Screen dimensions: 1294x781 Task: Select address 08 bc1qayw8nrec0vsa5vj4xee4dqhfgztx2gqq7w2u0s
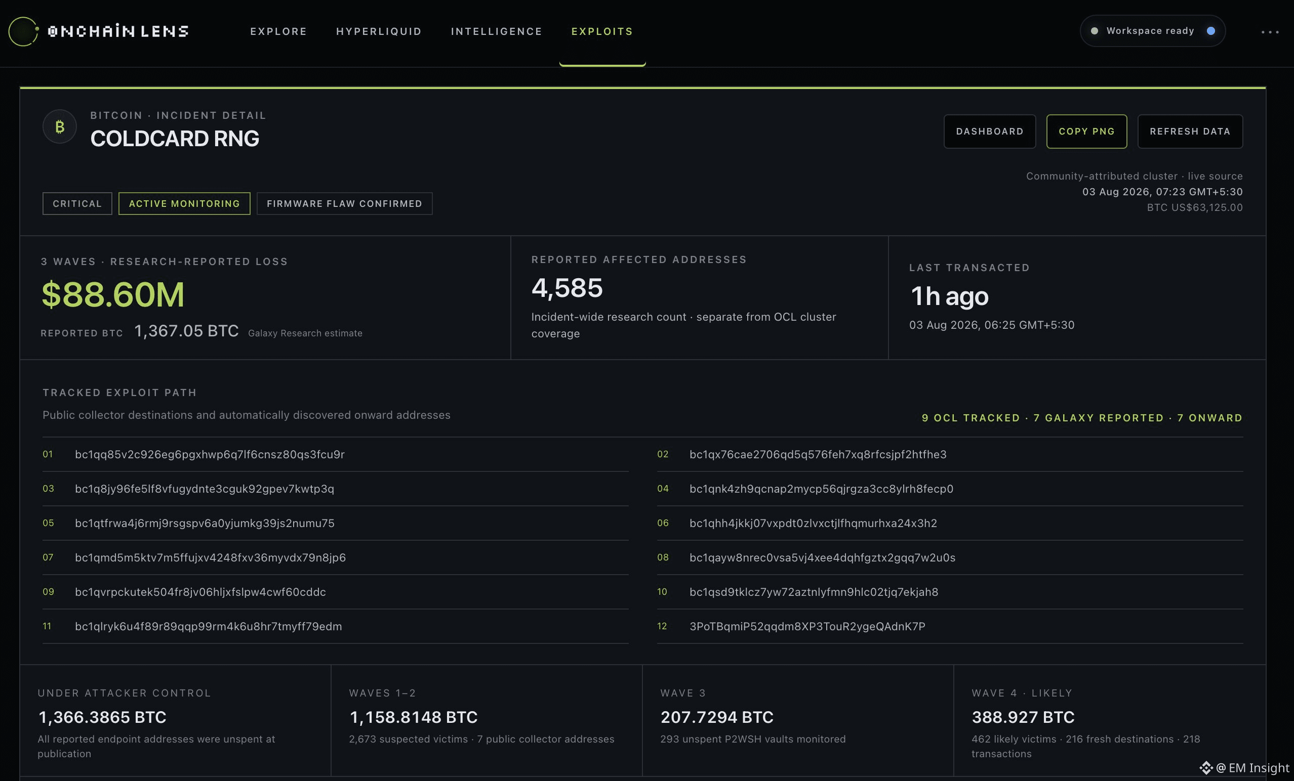(x=950, y=557)
